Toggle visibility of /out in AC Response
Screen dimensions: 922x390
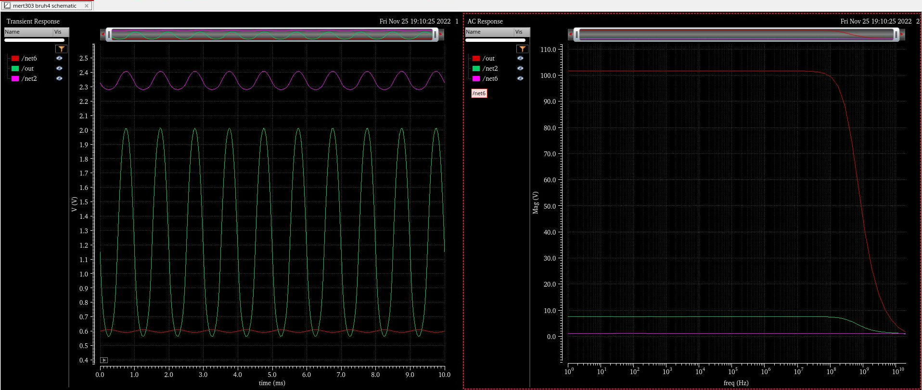pos(520,58)
